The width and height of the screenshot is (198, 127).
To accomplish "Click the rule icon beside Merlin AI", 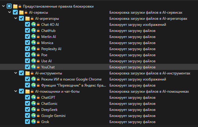I will point(34,37).
